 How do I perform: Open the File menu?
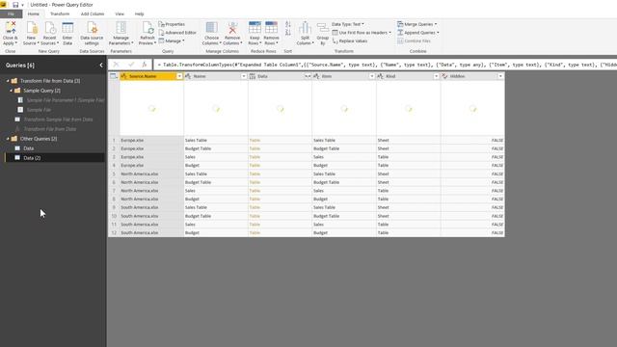(x=11, y=13)
